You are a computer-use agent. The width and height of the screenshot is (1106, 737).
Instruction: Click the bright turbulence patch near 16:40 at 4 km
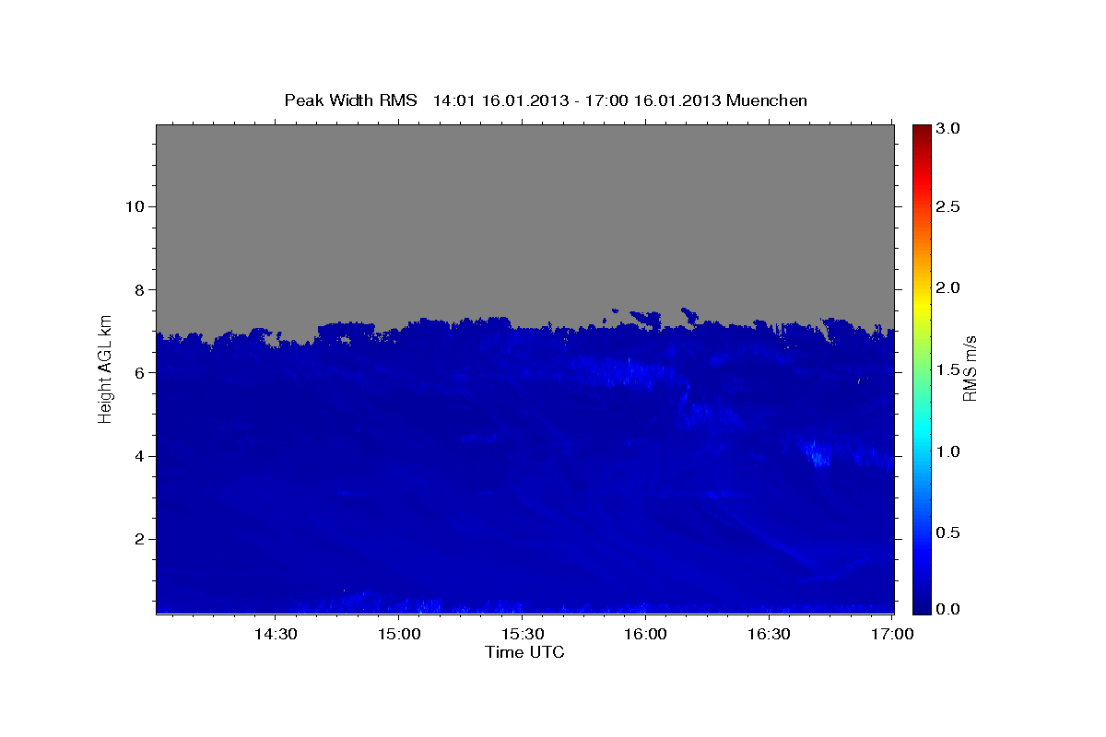(817, 453)
